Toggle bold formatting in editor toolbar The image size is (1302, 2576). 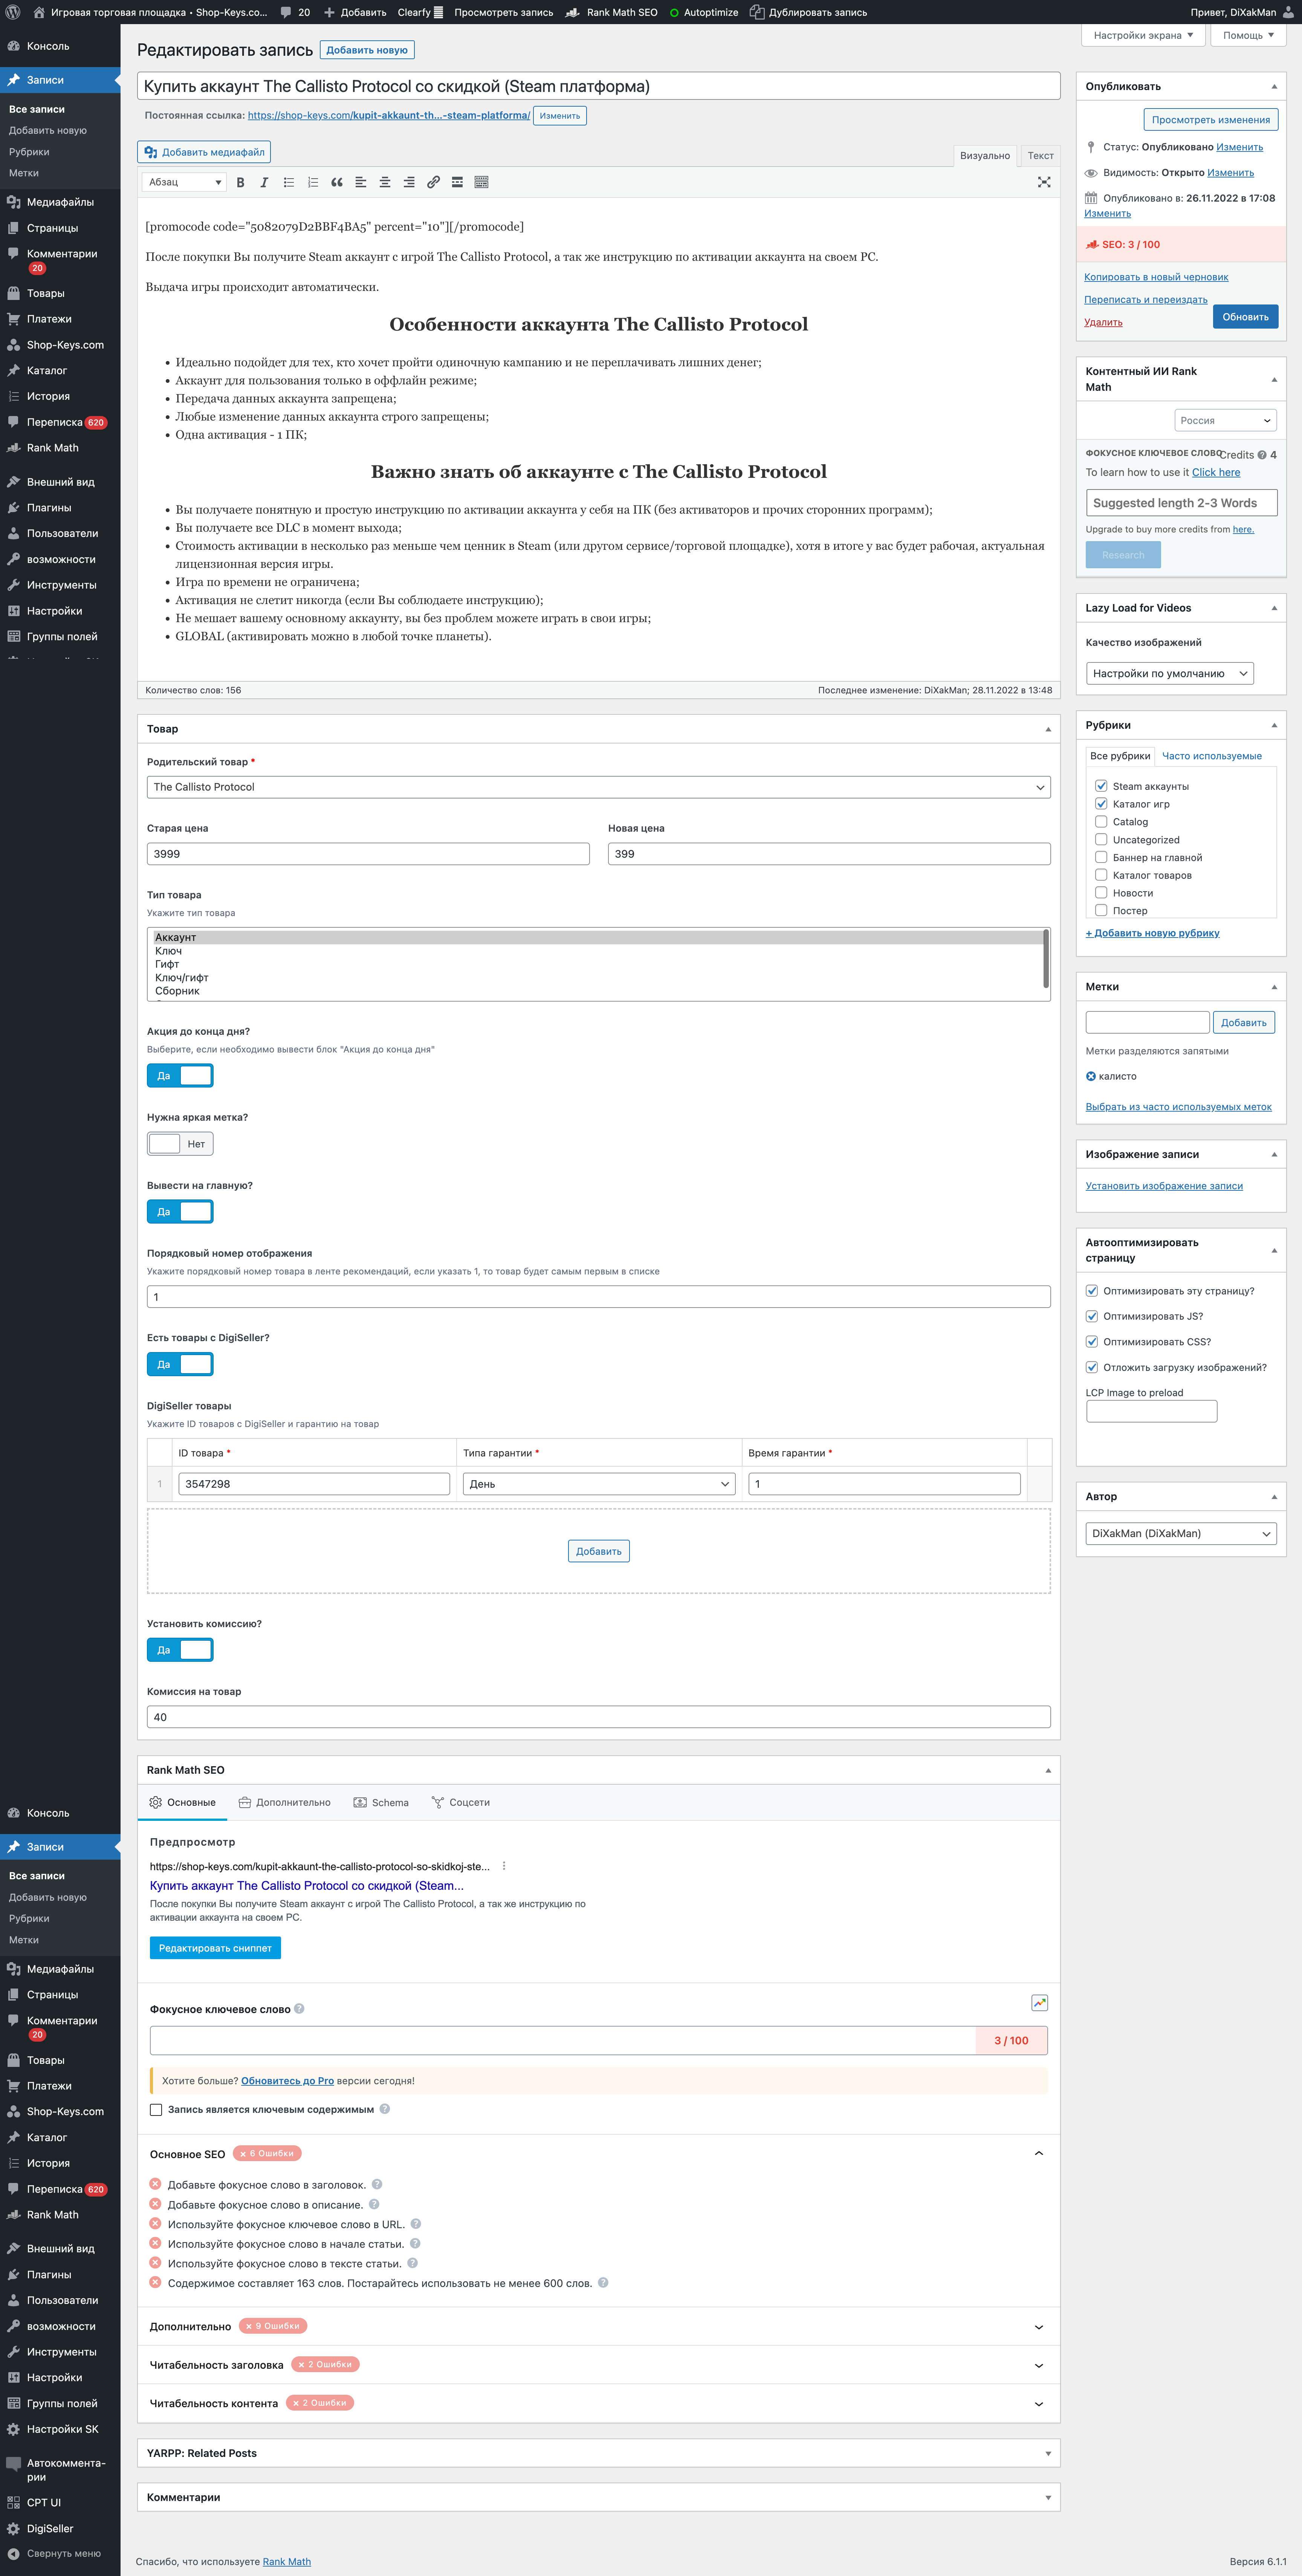[x=240, y=182]
